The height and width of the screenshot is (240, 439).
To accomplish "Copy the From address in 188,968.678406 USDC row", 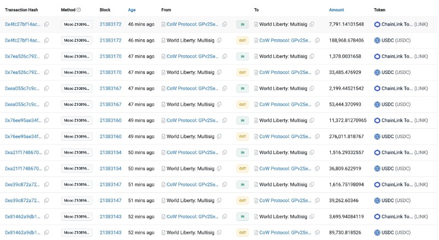I will tap(219, 41).
